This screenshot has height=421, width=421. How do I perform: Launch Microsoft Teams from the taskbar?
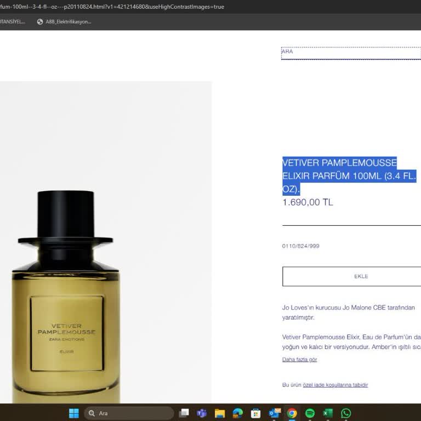tap(202, 413)
